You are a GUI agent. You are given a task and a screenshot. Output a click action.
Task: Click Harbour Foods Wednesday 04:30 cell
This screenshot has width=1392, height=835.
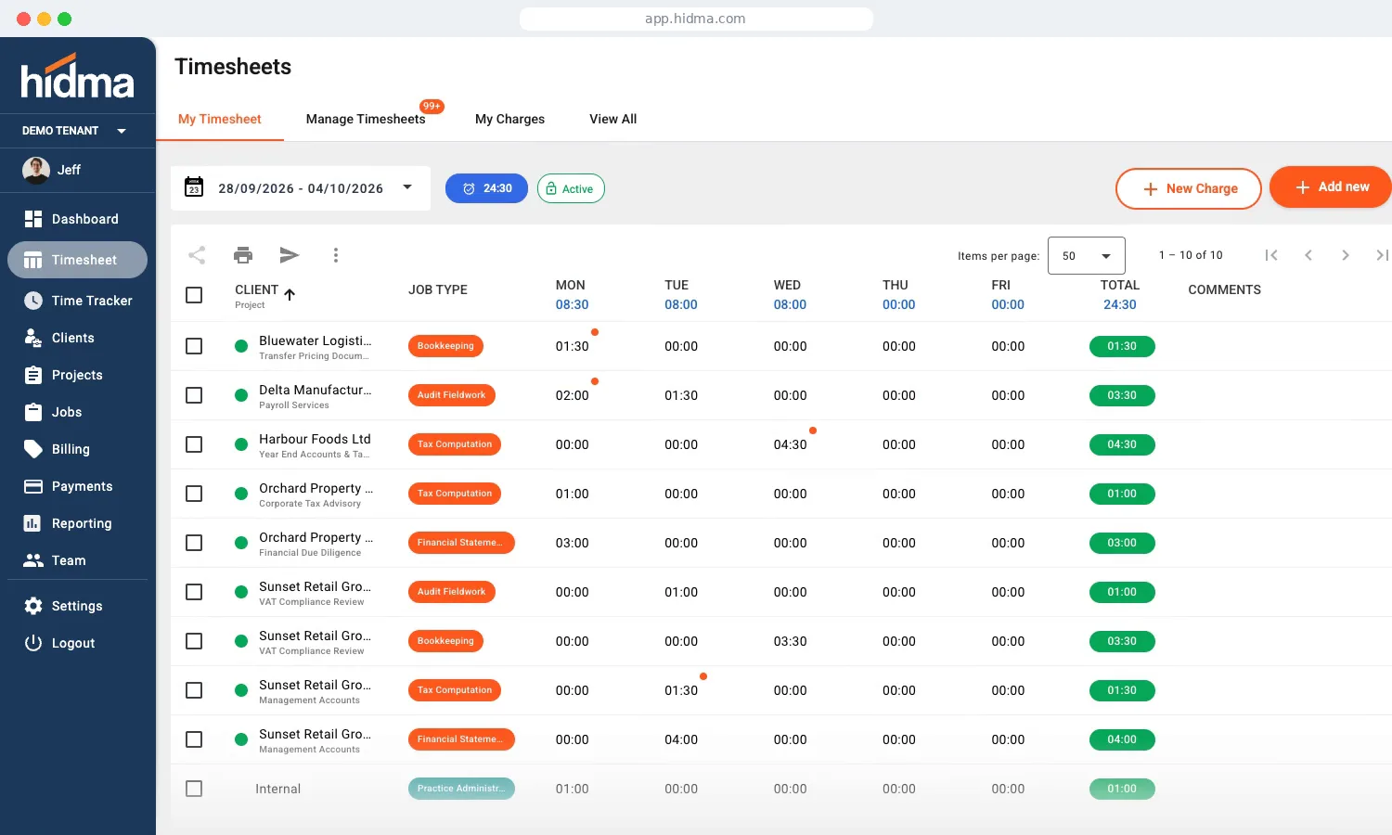[x=790, y=444]
